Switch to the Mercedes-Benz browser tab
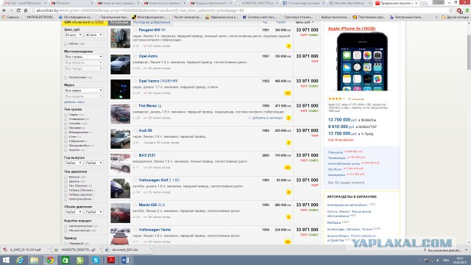The image size is (471, 265). click(x=349, y=3)
